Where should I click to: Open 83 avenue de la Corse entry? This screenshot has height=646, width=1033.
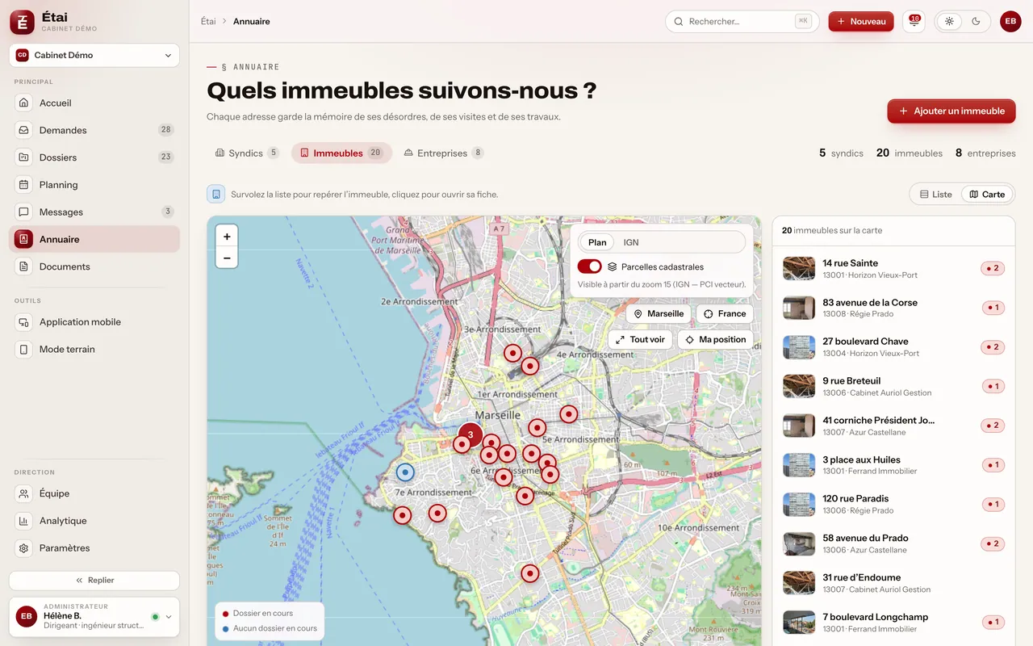point(893,308)
